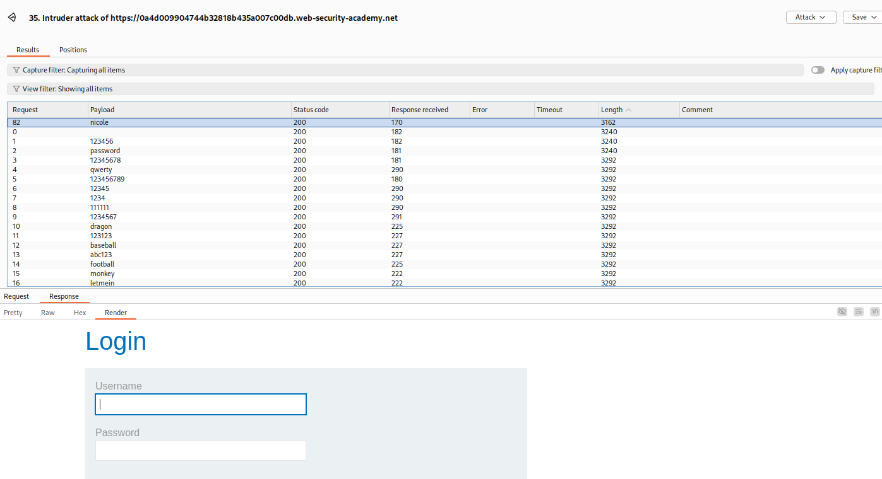Click the Length column sort arrow
882x479 pixels.
point(628,110)
